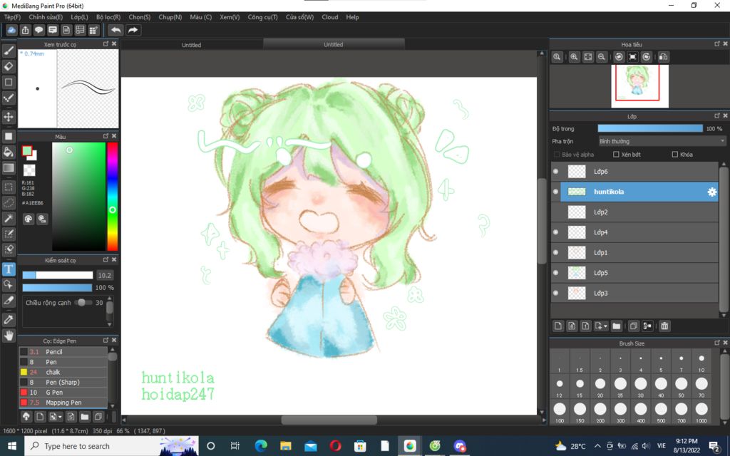Open the Tệp(F) menu

pos(13,17)
